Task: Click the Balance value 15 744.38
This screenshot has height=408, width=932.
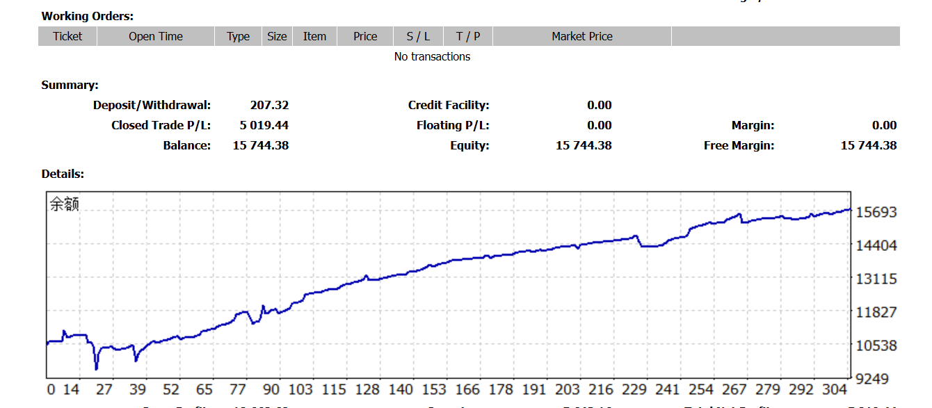Action: pos(261,146)
